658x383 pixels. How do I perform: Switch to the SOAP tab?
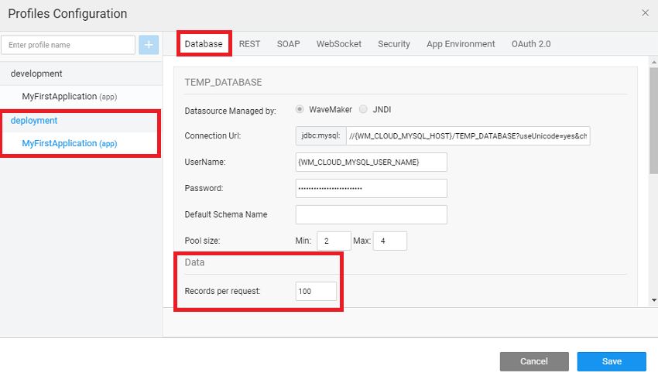[288, 44]
